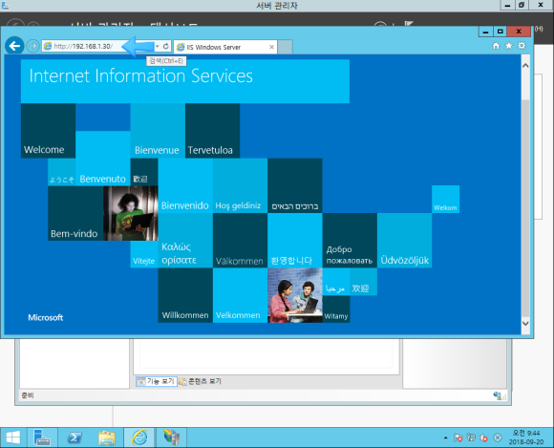
Task: Click the Internet Explorer forward arrow button
Action: click(x=32, y=46)
